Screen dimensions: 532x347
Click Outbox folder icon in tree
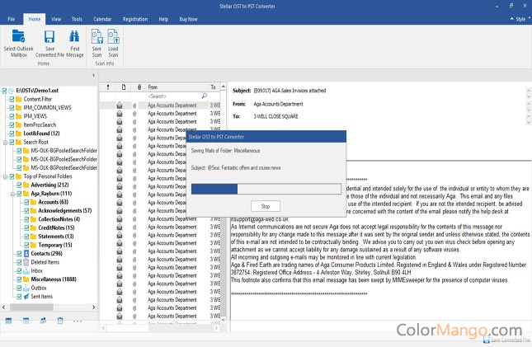pyautogui.click(x=26, y=288)
